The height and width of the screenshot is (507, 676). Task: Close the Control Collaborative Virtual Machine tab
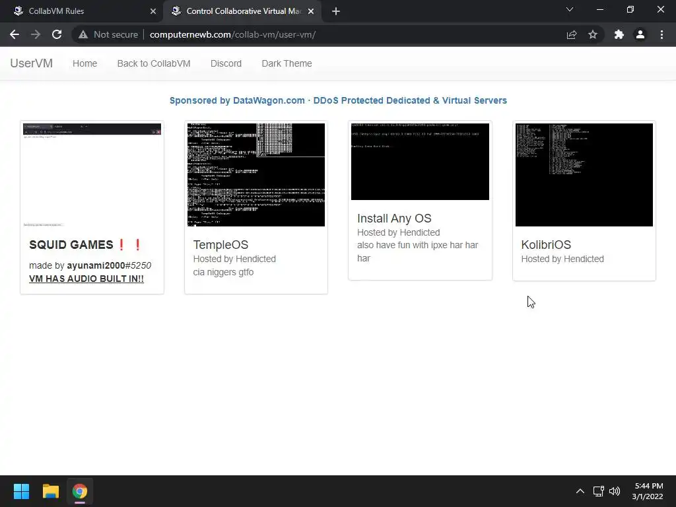(311, 11)
